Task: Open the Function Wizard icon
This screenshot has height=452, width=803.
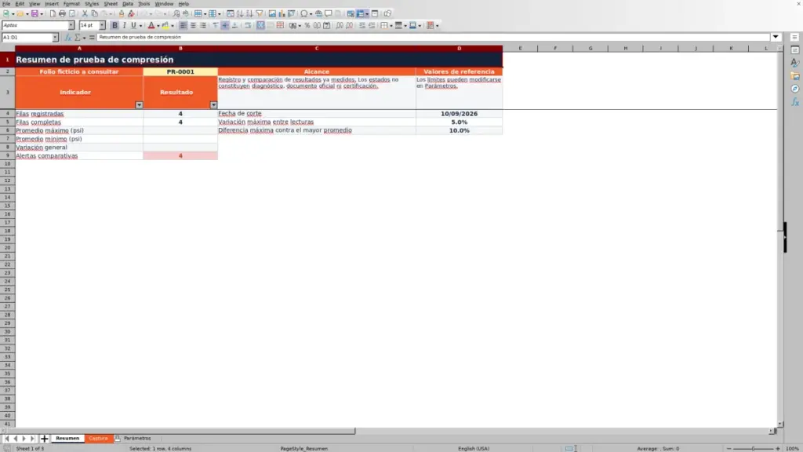Action: pos(67,37)
